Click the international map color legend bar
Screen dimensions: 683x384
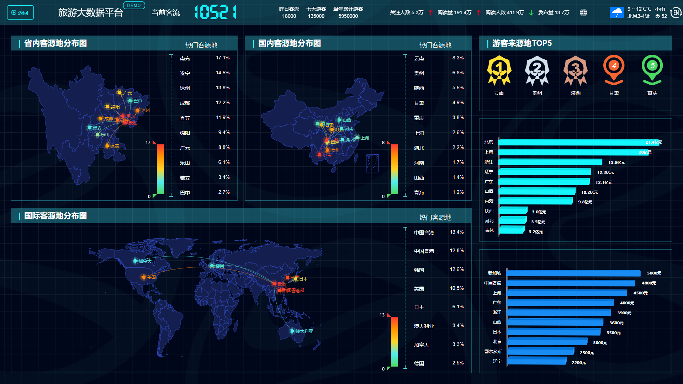coord(395,341)
